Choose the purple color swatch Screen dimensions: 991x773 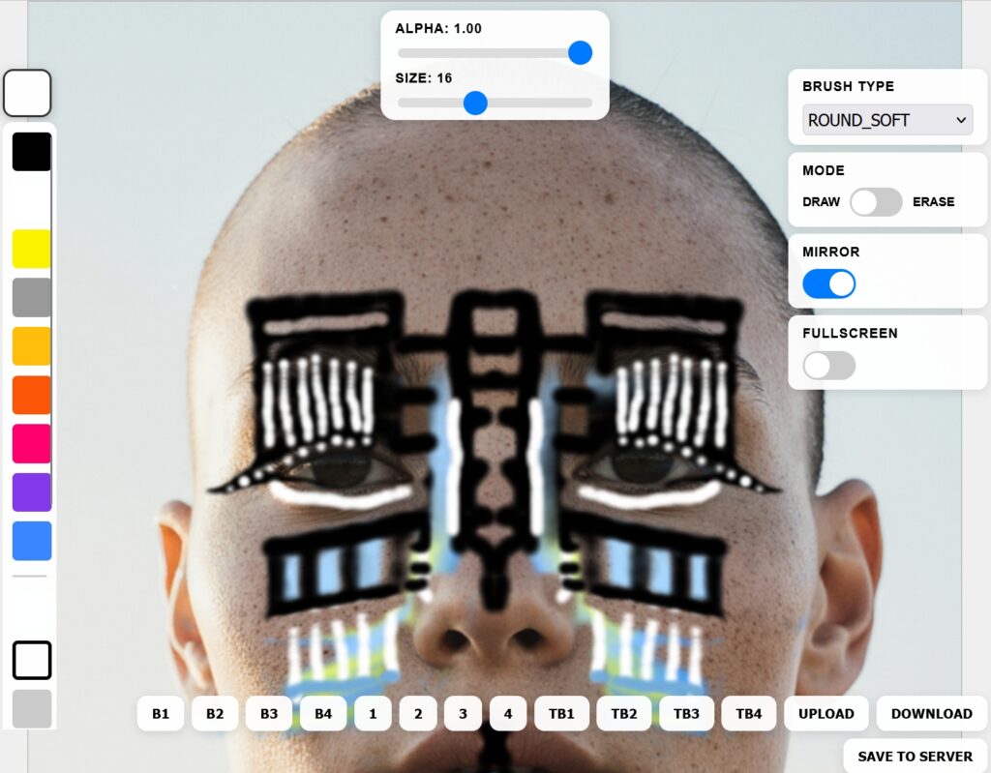31,491
